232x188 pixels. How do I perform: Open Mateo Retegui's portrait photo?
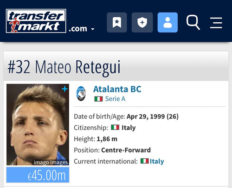[x=38, y=124]
